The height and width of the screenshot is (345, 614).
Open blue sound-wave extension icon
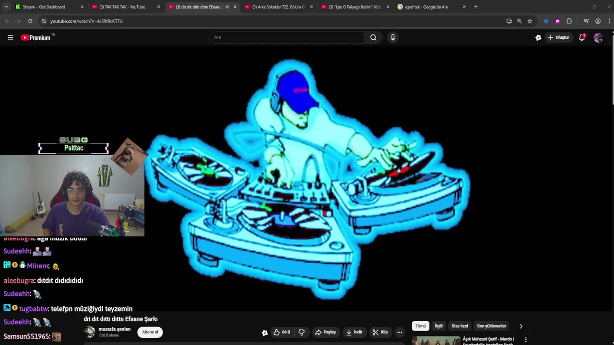pos(546,21)
